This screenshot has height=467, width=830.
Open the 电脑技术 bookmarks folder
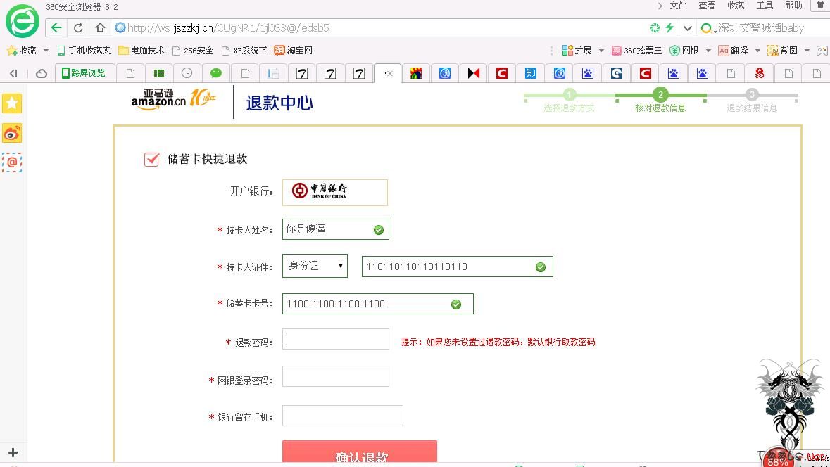click(x=142, y=51)
